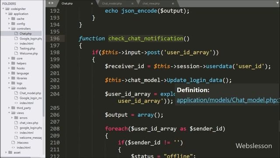Click the Welcome.php file icon
The image size is (280, 158).
[16, 53]
